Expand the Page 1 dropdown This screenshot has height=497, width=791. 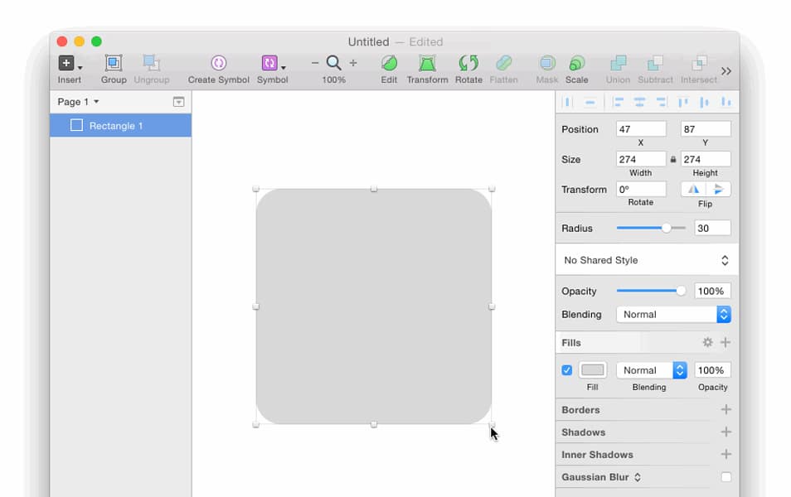pyautogui.click(x=78, y=102)
